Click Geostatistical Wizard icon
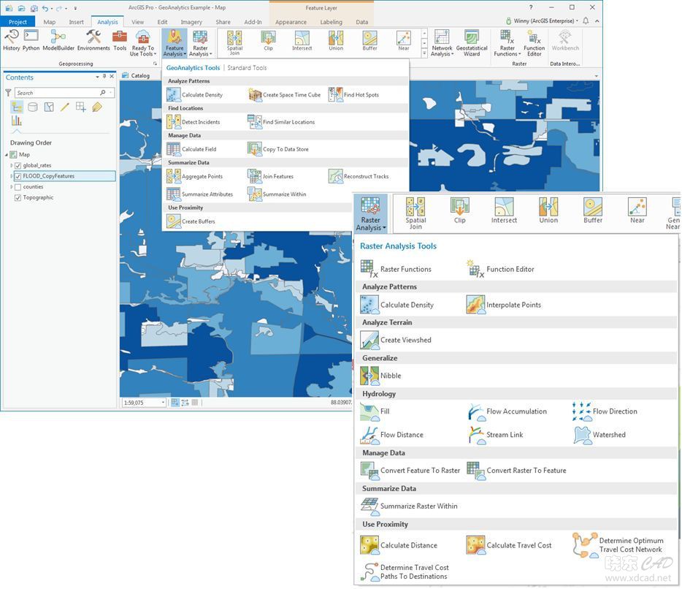The image size is (682, 589). [472, 42]
